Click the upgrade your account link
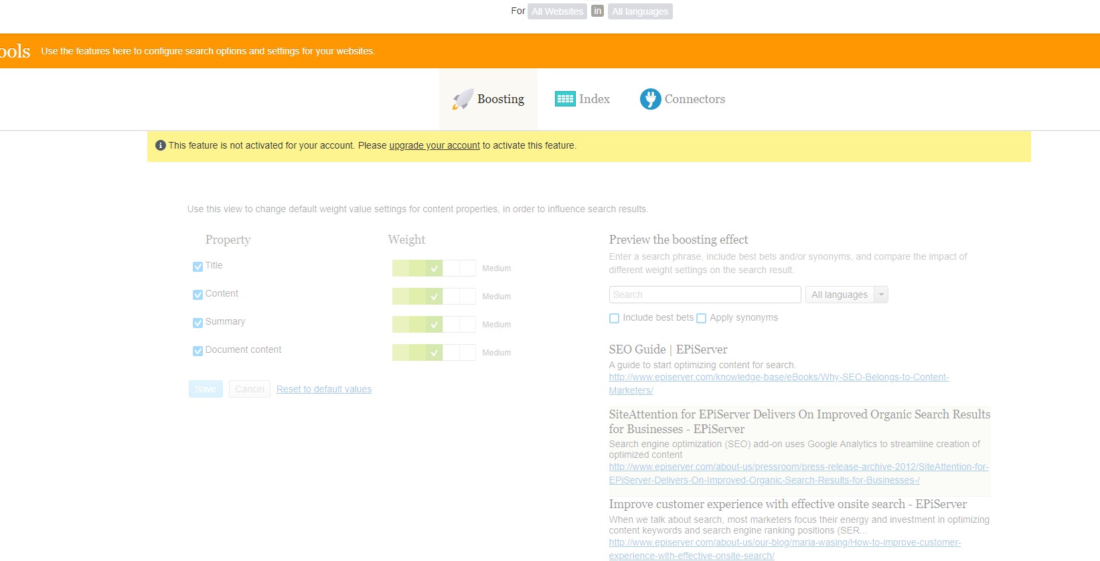1100x561 pixels. pyautogui.click(x=435, y=145)
